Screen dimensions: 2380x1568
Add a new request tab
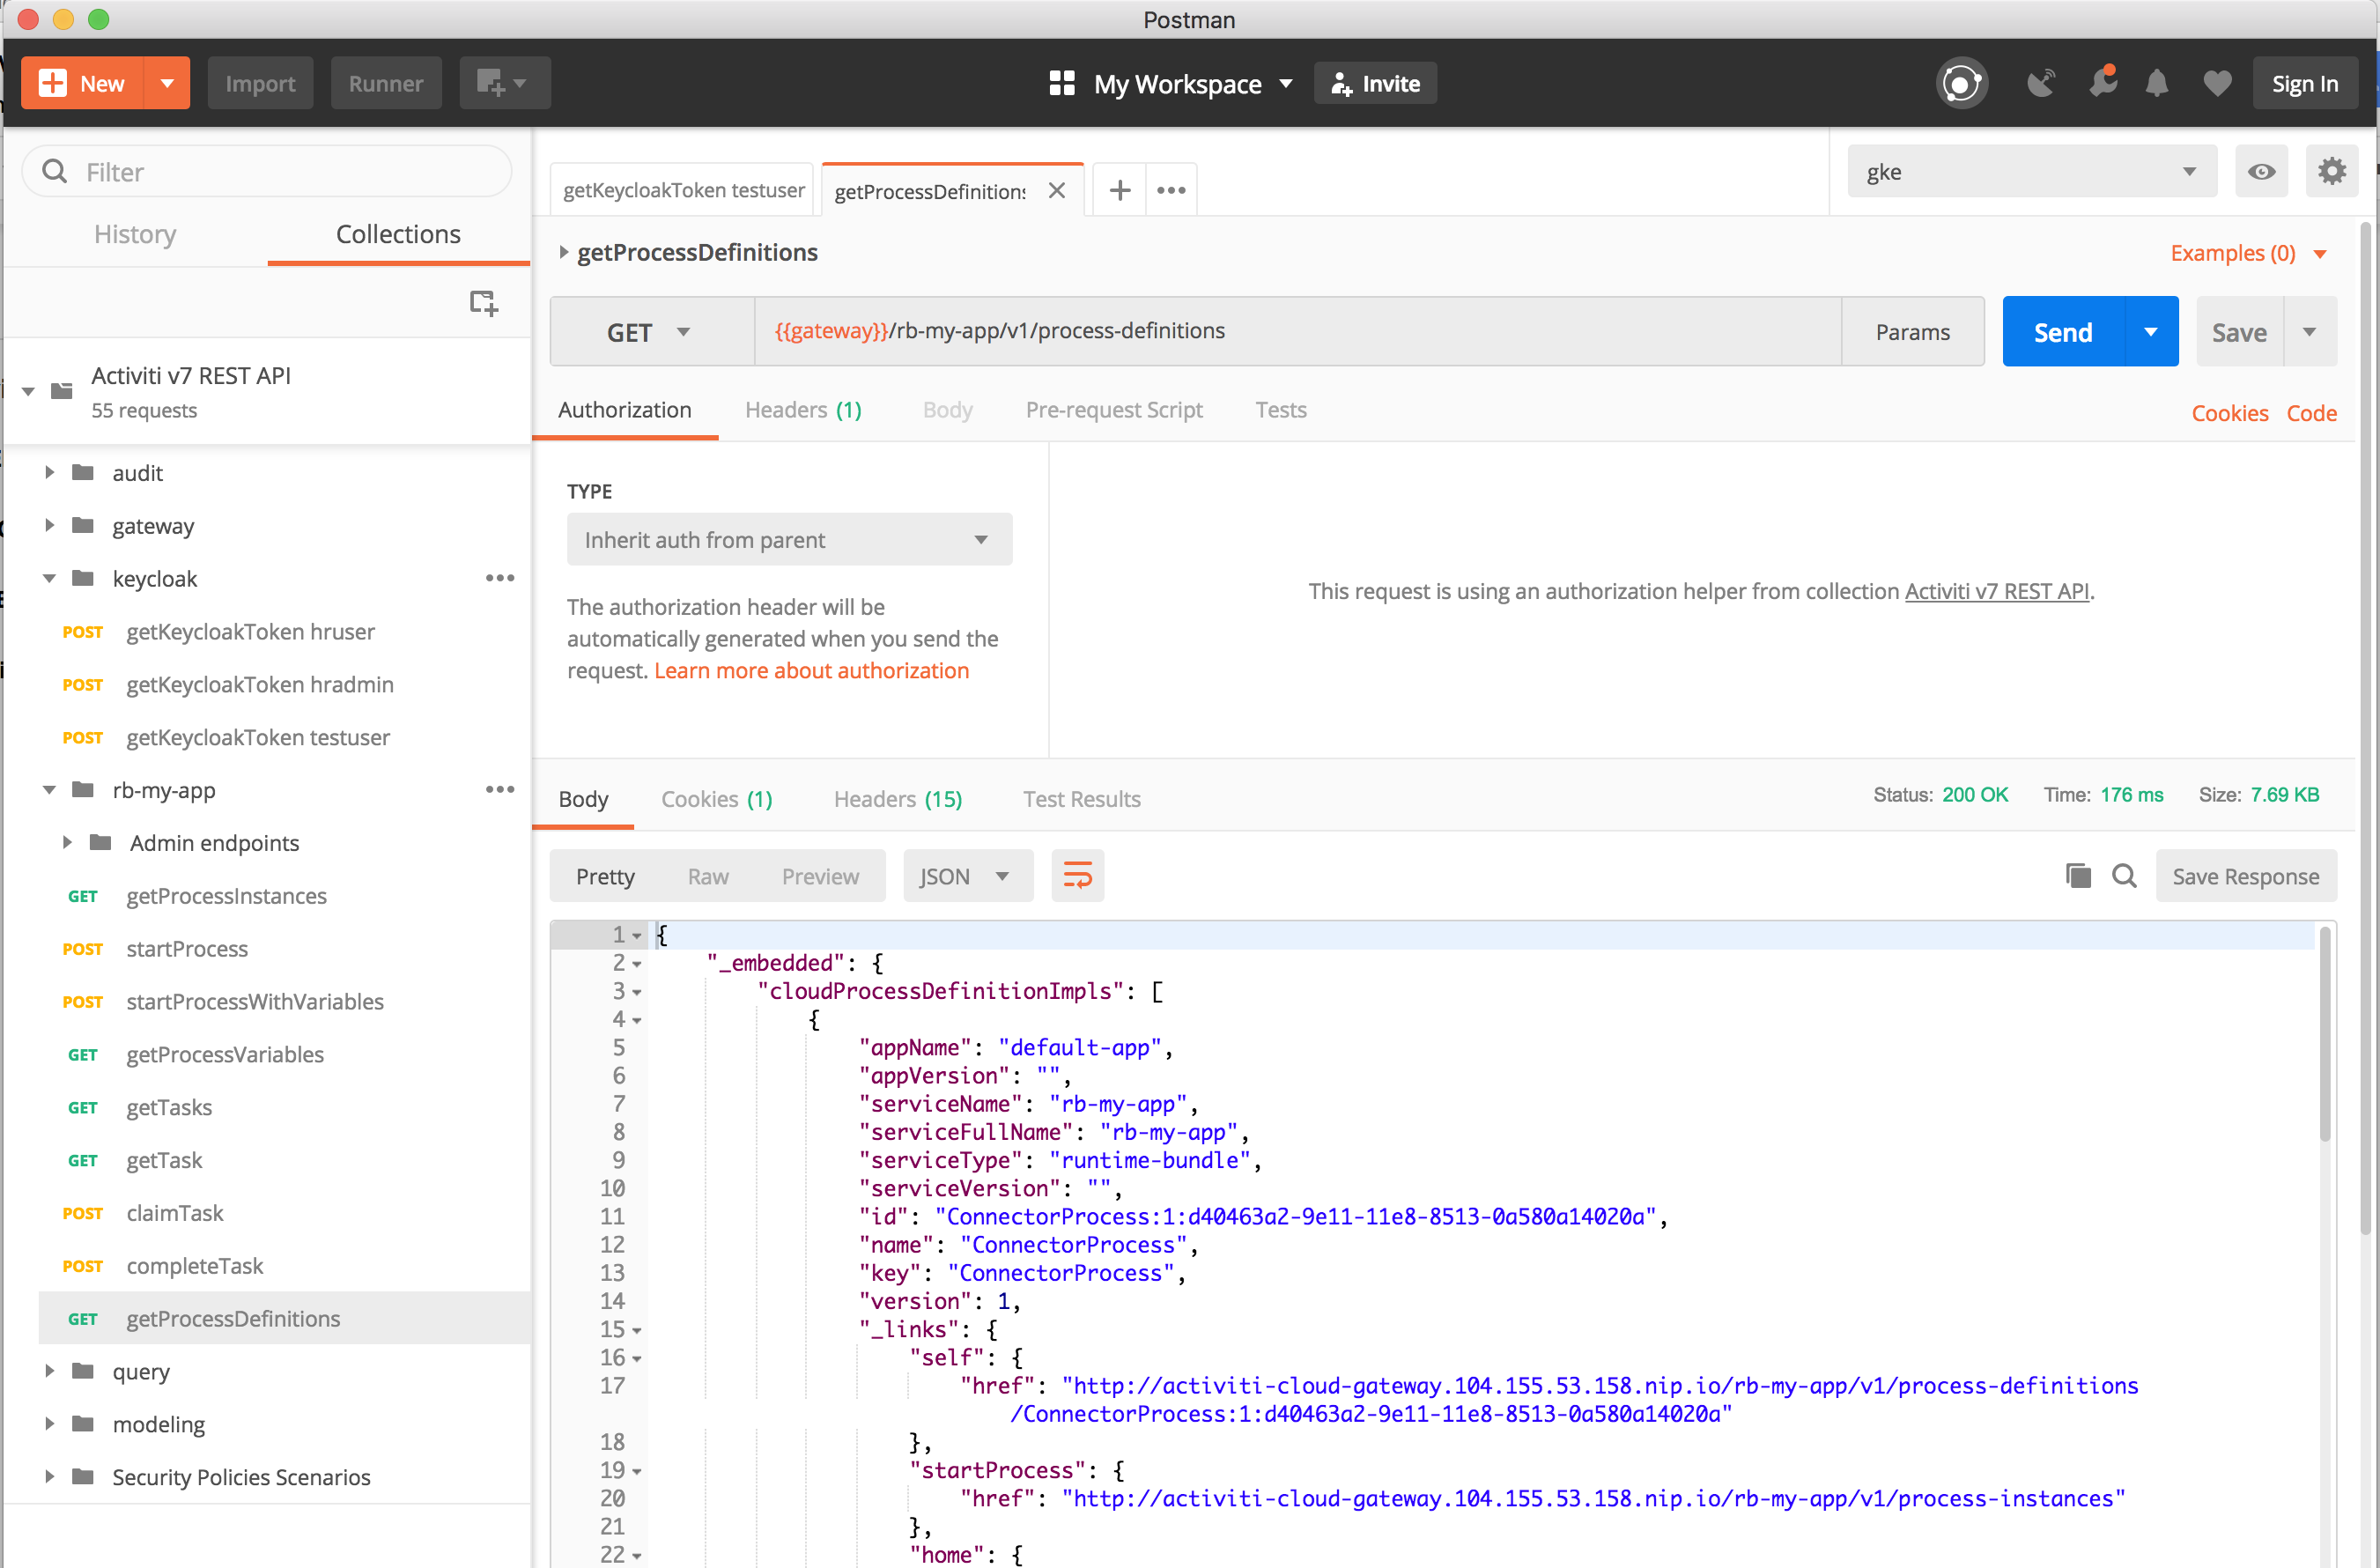tap(1120, 190)
